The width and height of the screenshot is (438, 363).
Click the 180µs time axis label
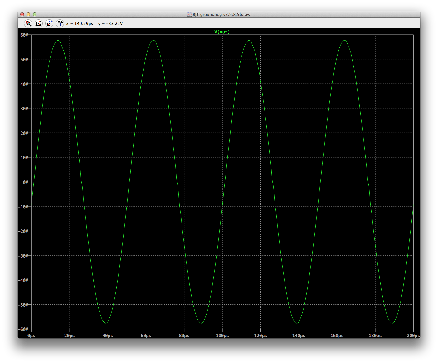coord(375,336)
